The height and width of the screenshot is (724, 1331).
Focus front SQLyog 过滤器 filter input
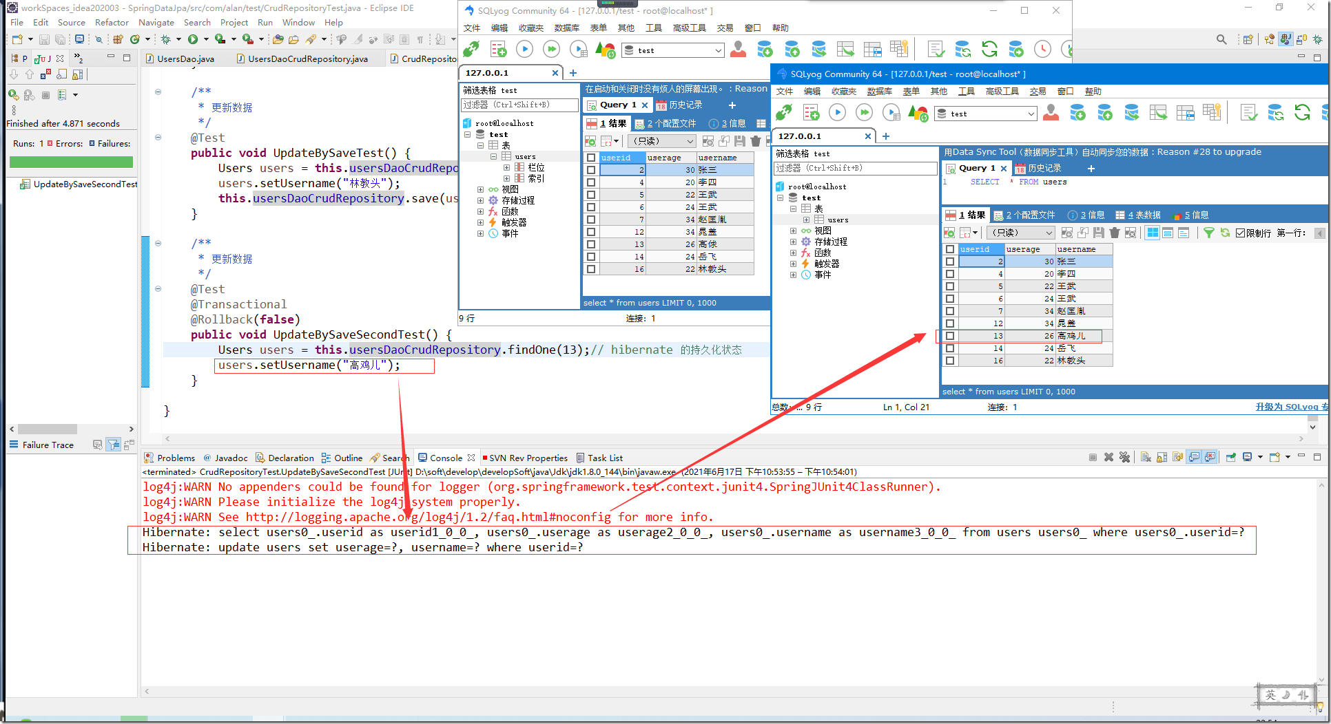click(856, 168)
